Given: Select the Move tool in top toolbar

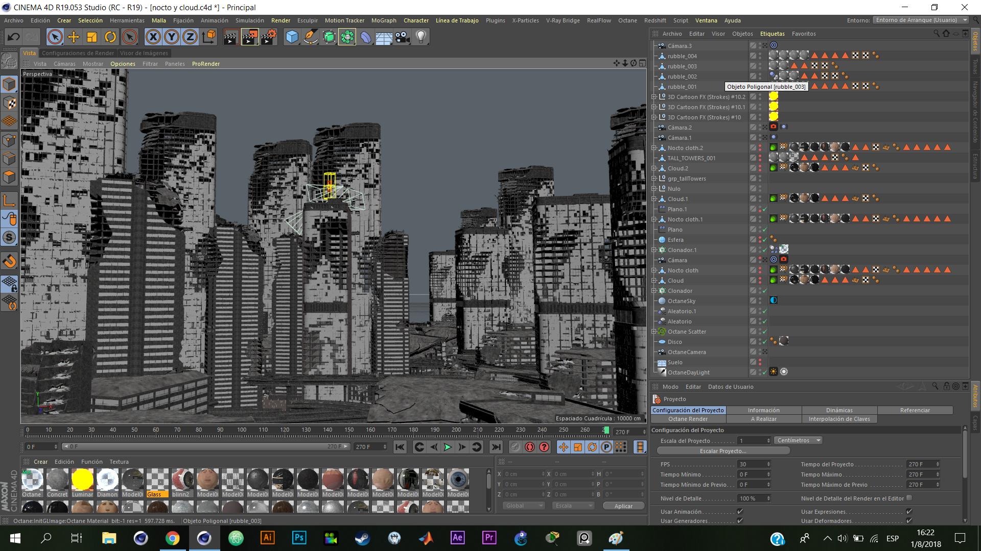Looking at the screenshot, I should (x=74, y=37).
